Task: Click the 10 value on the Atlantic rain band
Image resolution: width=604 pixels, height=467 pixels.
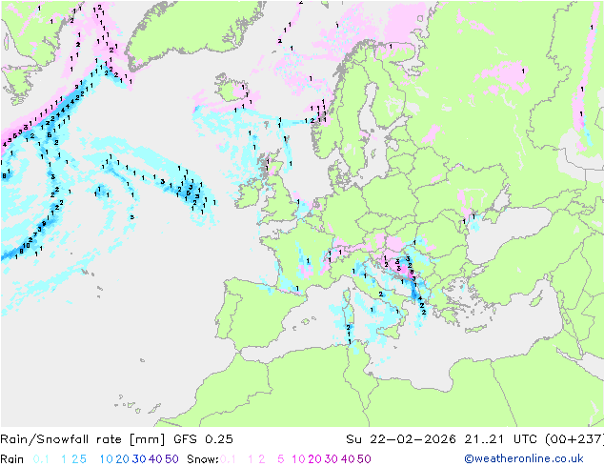Action: [x=26, y=246]
